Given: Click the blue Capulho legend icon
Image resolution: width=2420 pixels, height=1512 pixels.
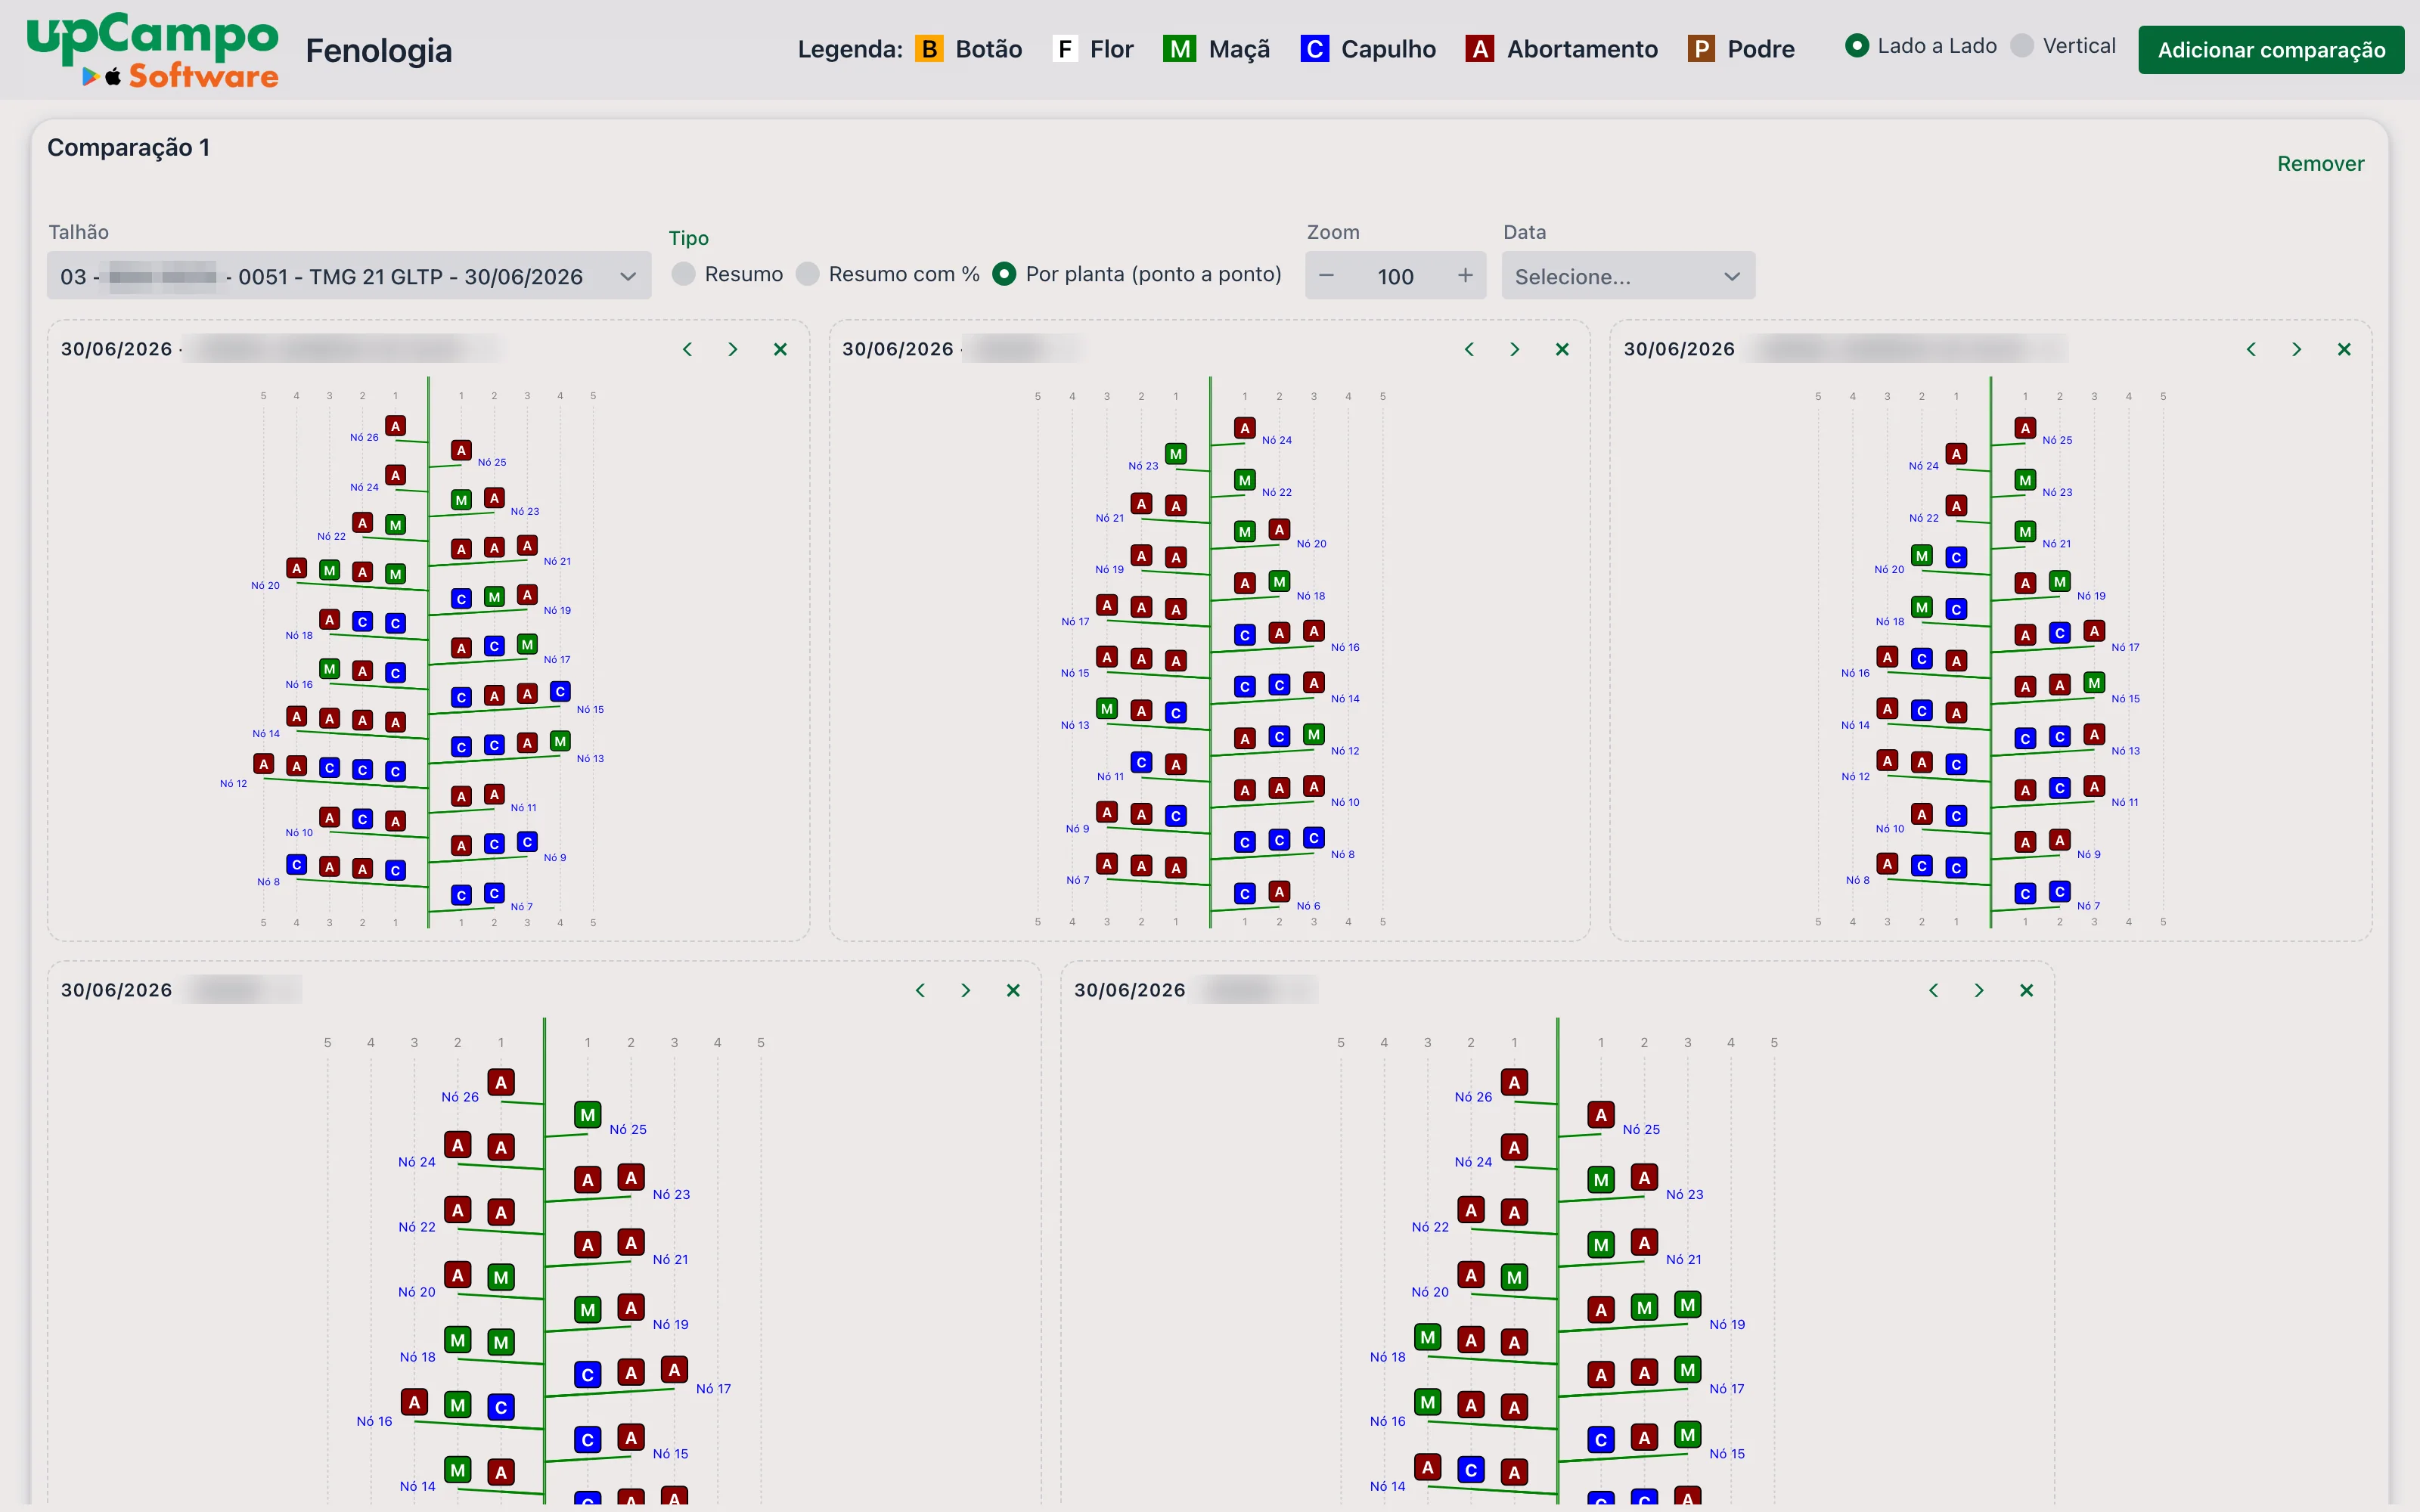Looking at the screenshot, I should click(x=1314, y=49).
